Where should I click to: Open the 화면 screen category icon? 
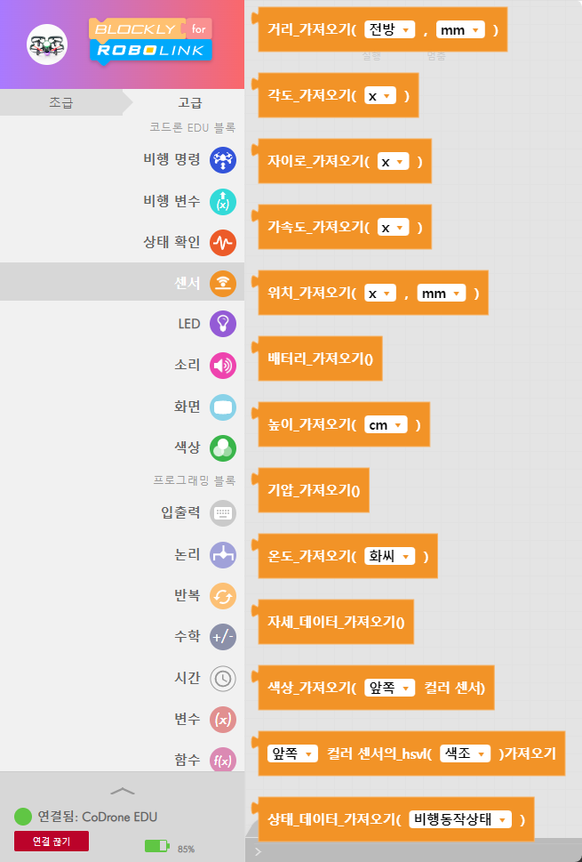222,407
